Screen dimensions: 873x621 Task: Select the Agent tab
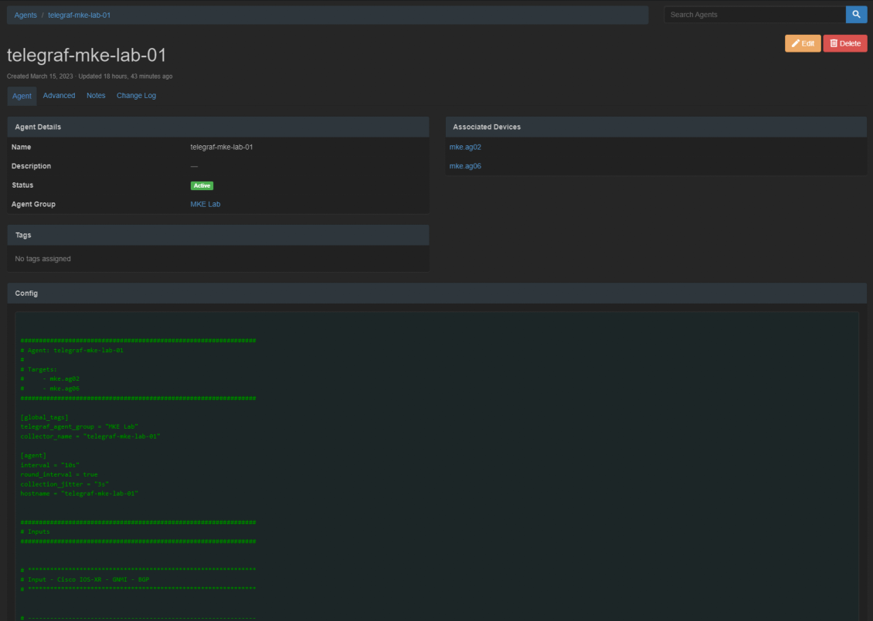(22, 96)
